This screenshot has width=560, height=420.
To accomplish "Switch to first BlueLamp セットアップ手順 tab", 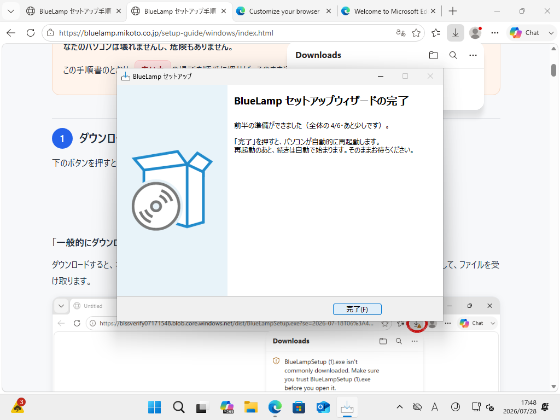I will pos(74,11).
